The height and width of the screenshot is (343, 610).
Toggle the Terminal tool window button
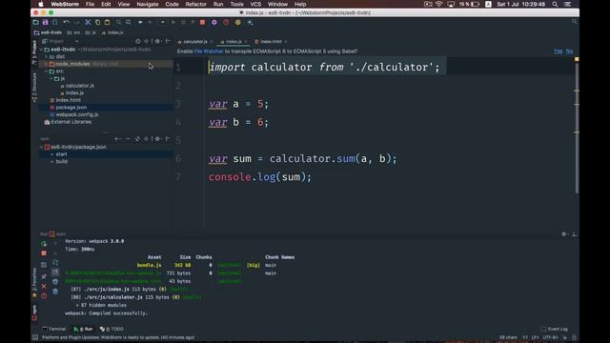coord(54,329)
